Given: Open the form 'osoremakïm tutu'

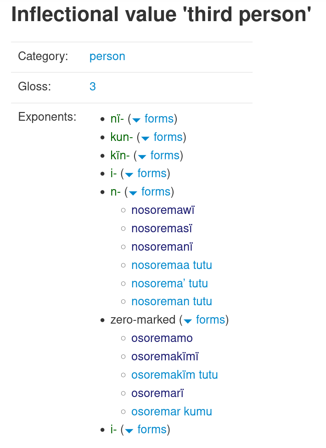Looking at the screenshot, I should click(x=174, y=375).
